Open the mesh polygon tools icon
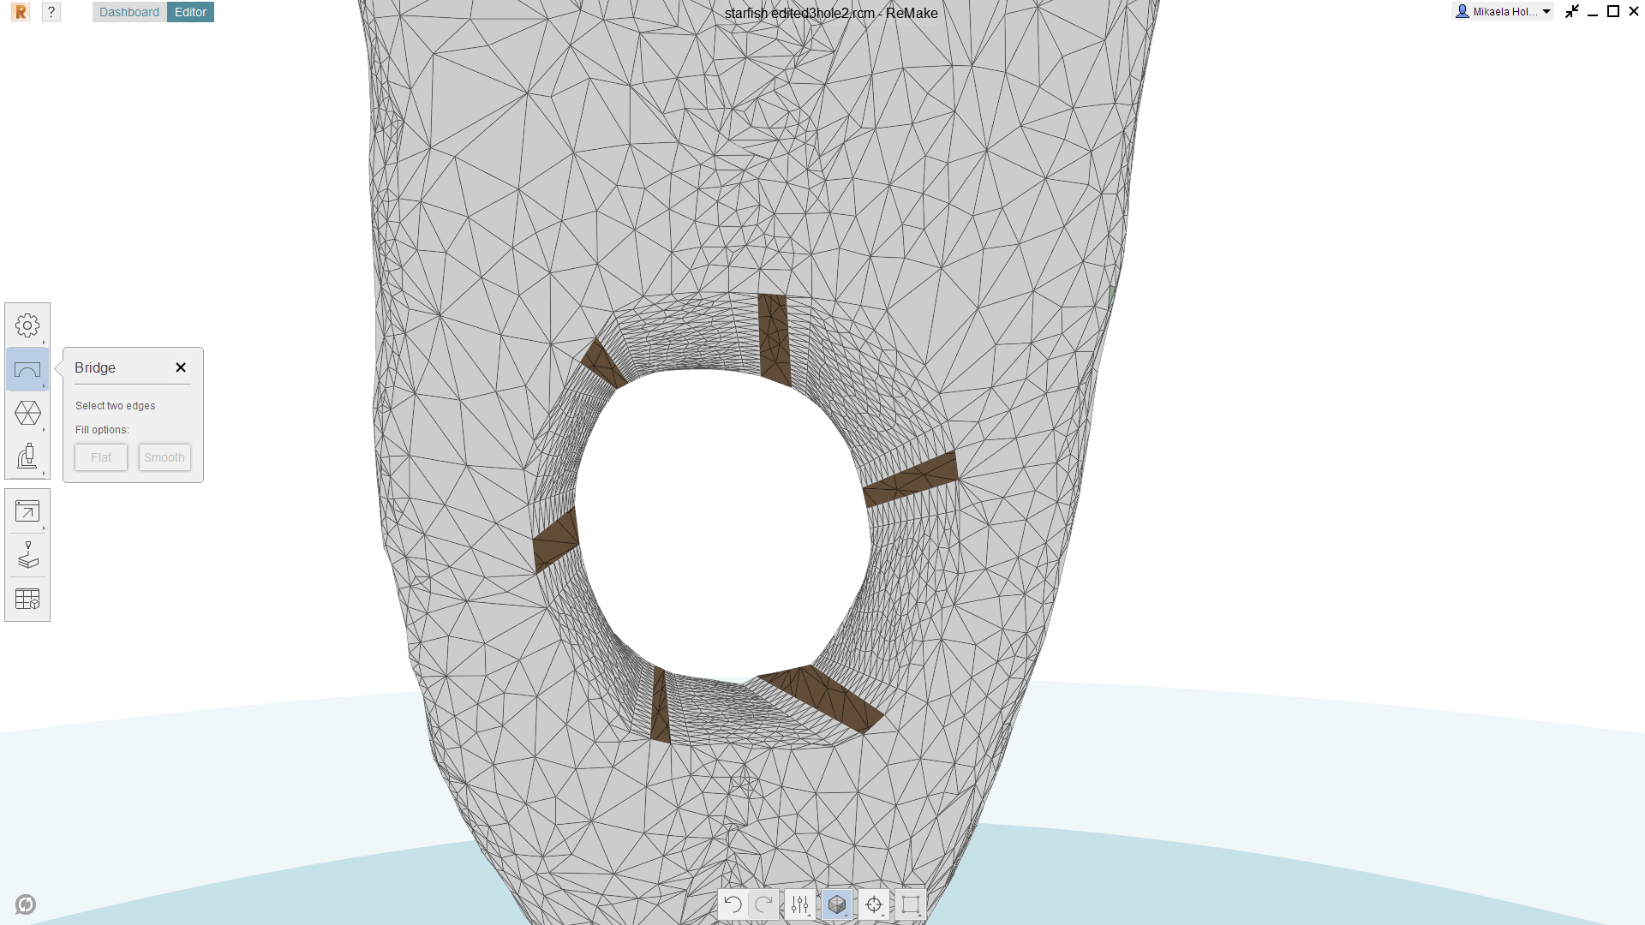This screenshot has height=925, width=1645. tap(27, 414)
